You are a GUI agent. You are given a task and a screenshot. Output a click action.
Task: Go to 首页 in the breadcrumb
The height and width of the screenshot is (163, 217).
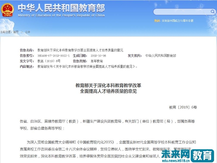click(16, 32)
